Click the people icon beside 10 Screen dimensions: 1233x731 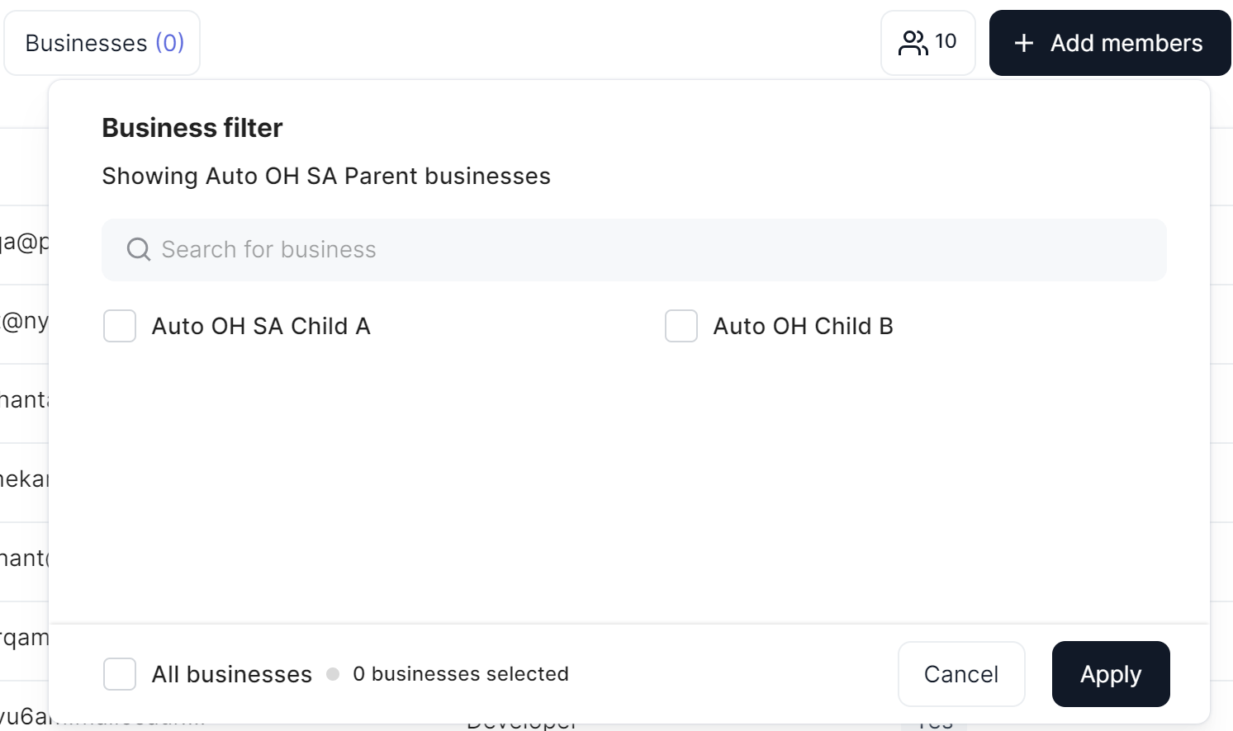[913, 43]
